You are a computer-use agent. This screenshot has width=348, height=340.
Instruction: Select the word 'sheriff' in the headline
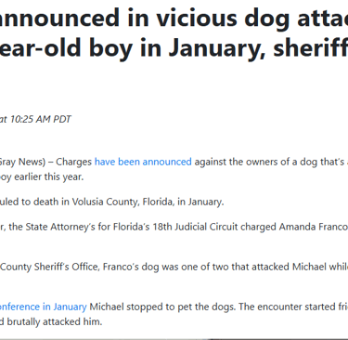[x=311, y=47]
